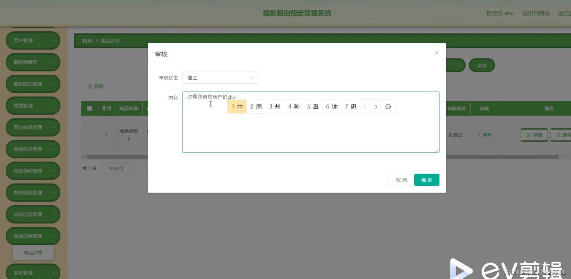Screen dimensions: 571x279
Task: Close the 审核 dialog with the X icon
Action: (437, 53)
